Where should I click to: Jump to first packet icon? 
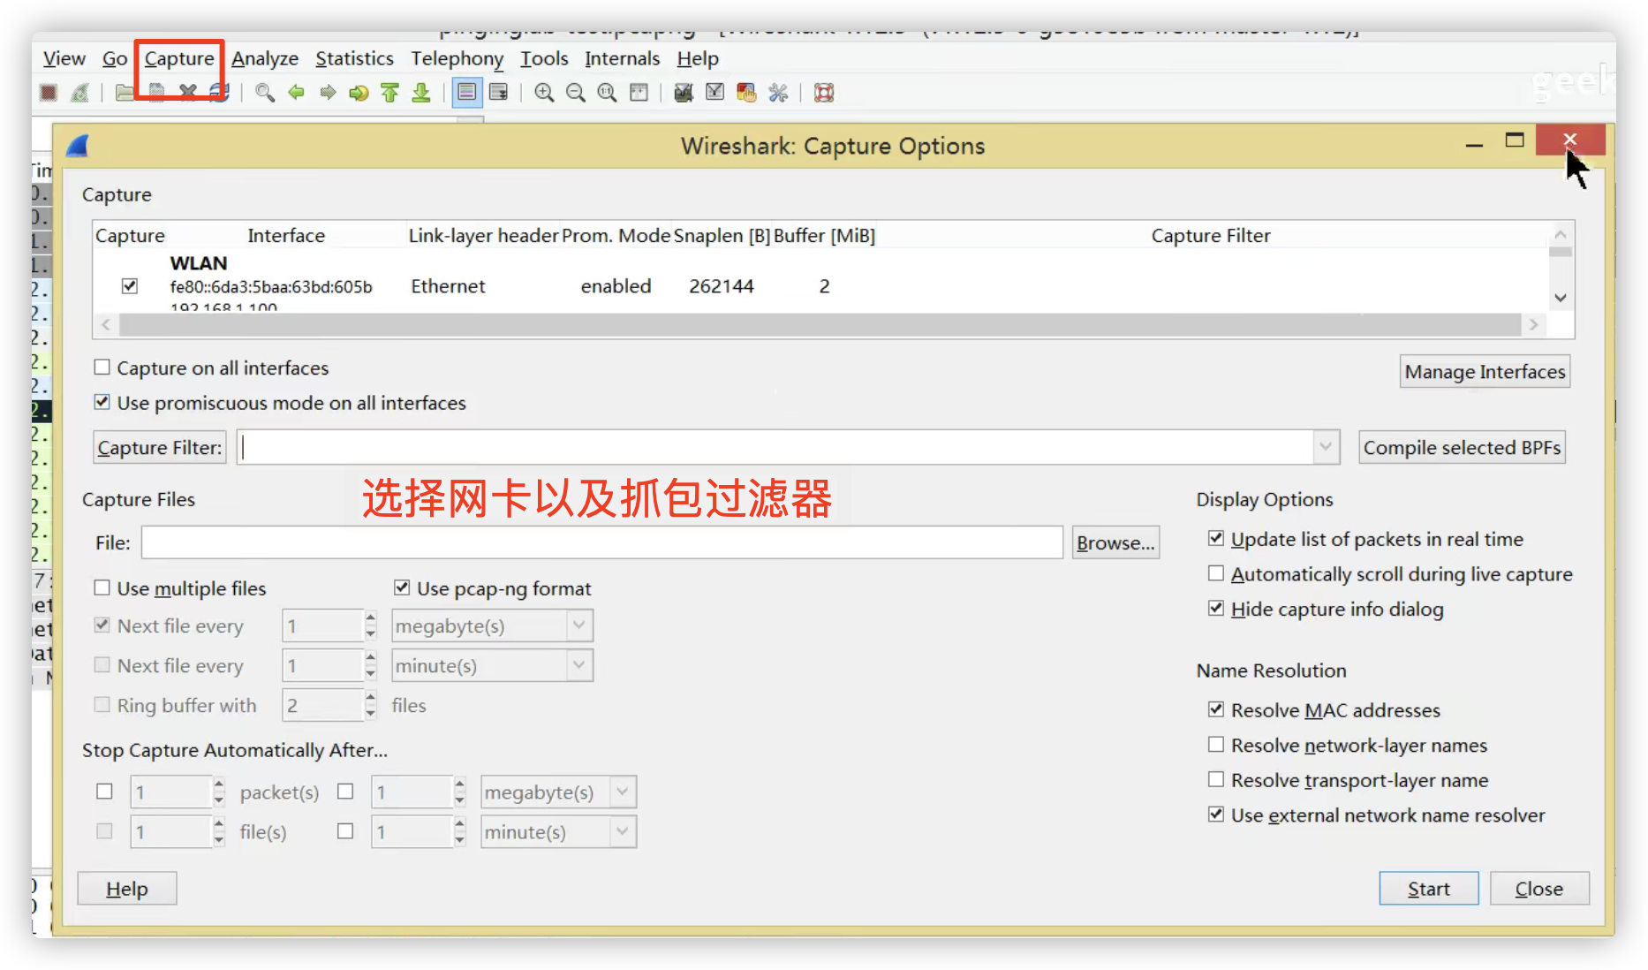389,93
